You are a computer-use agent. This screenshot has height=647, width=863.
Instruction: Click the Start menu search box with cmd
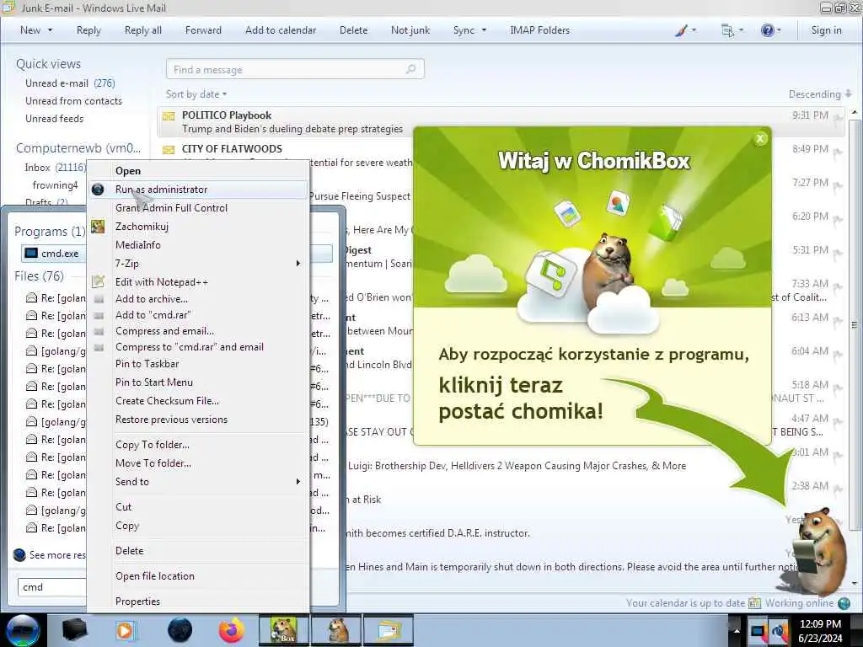(x=52, y=587)
